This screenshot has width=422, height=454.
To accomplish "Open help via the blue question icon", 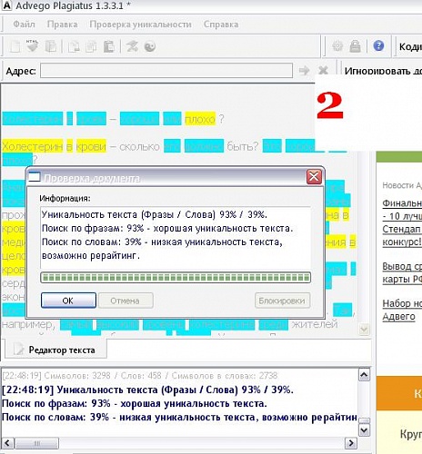I will tap(378, 46).
